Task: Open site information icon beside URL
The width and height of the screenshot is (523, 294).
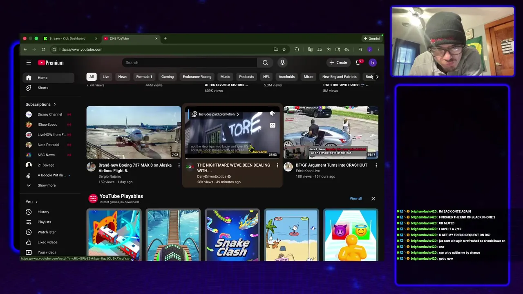Action: point(54,49)
